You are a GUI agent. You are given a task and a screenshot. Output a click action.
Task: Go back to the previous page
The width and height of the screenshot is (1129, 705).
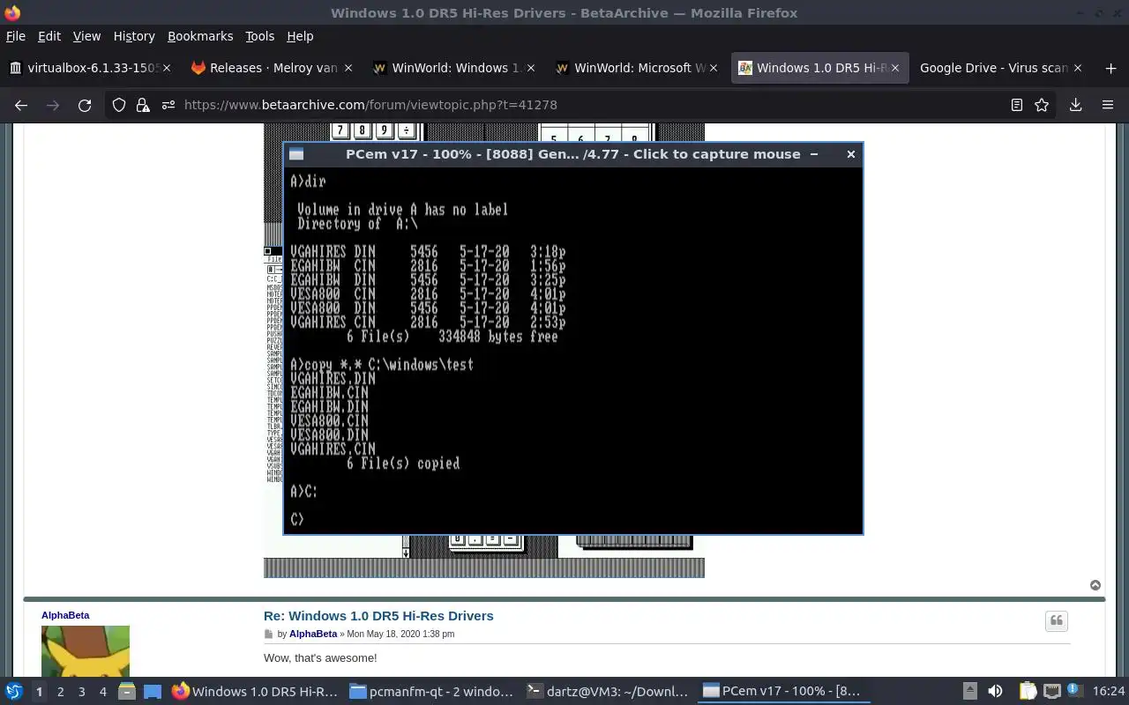tap(21, 105)
